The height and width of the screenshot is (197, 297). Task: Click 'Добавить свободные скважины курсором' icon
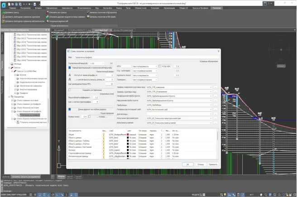(x=2, y=17)
